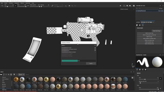This screenshot has width=164, height=92.
Task: Open the Window menu
Action: [x=11, y=3]
